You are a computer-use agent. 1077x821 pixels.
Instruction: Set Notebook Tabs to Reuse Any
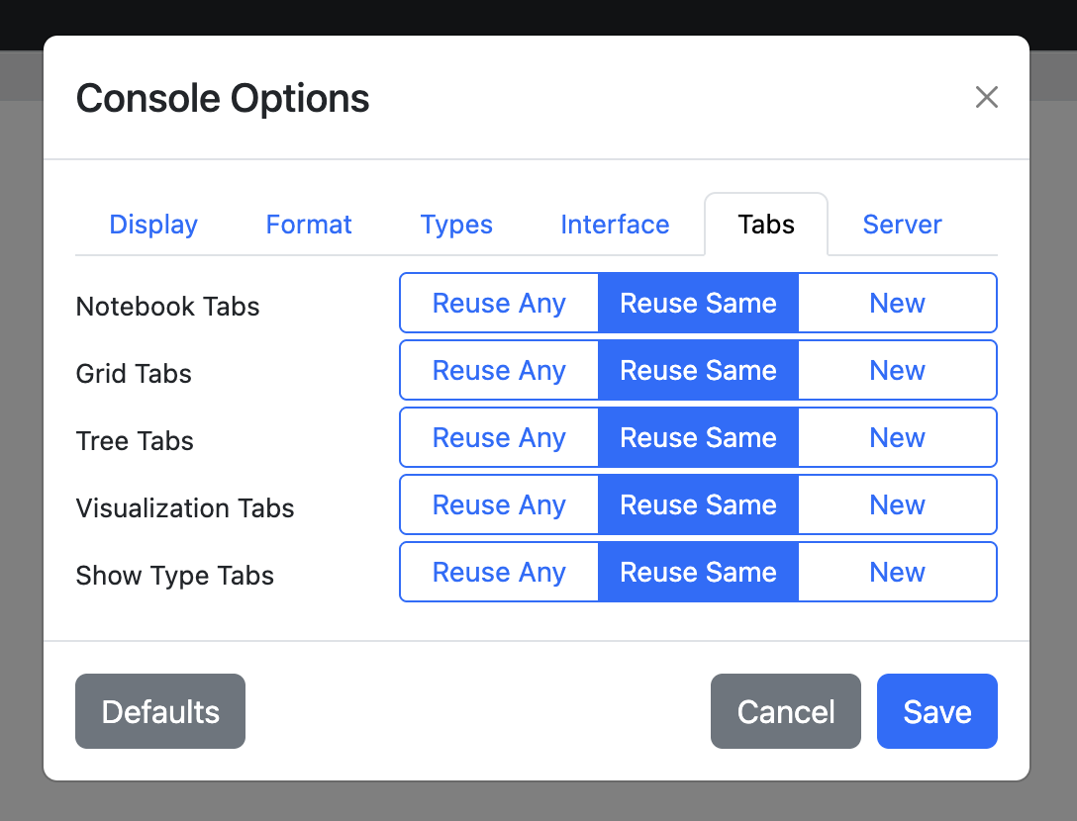499,303
